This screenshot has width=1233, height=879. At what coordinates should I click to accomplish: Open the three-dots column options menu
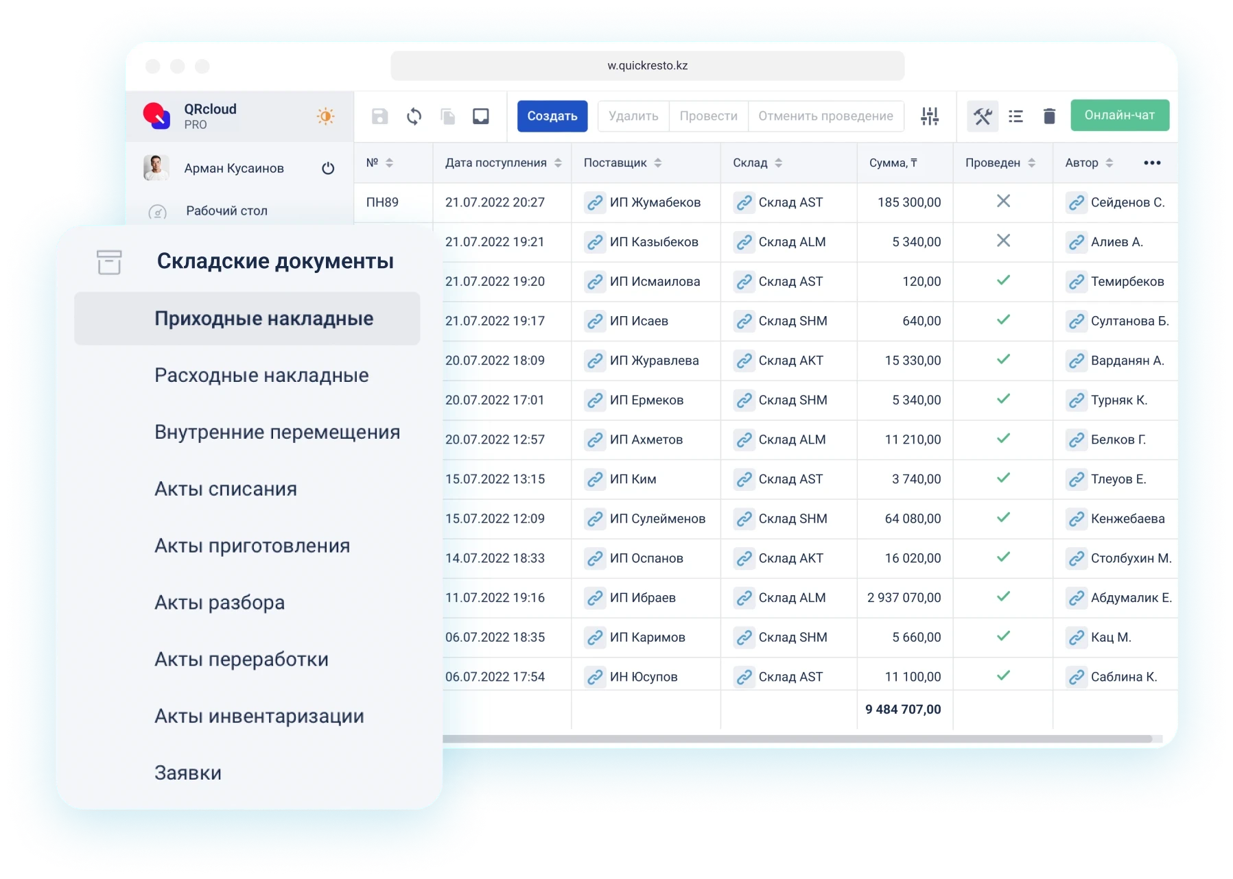point(1152,163)
